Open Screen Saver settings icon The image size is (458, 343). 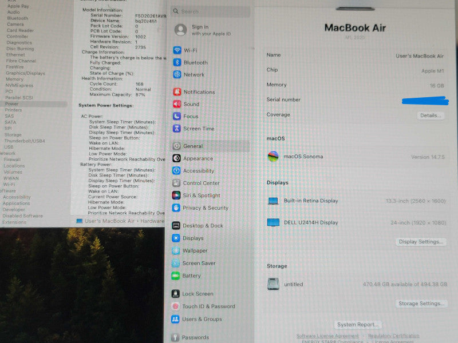pyautogui.click(x=176, y=263)
